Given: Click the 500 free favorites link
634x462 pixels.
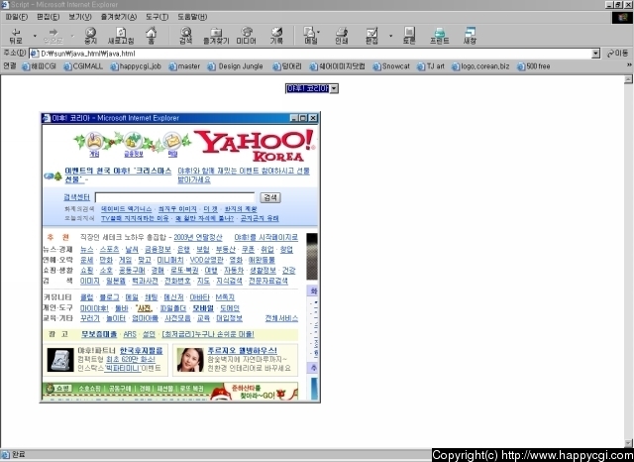Looking at the screenshot, I should pos(534,66).
